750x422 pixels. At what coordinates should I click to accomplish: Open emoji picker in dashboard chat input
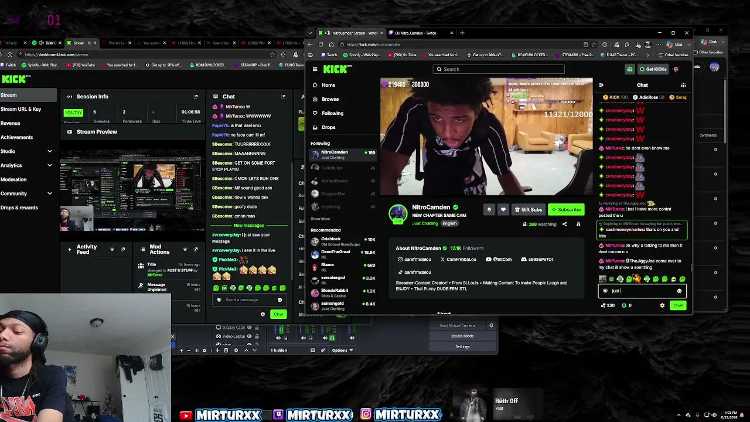(280, 300)
